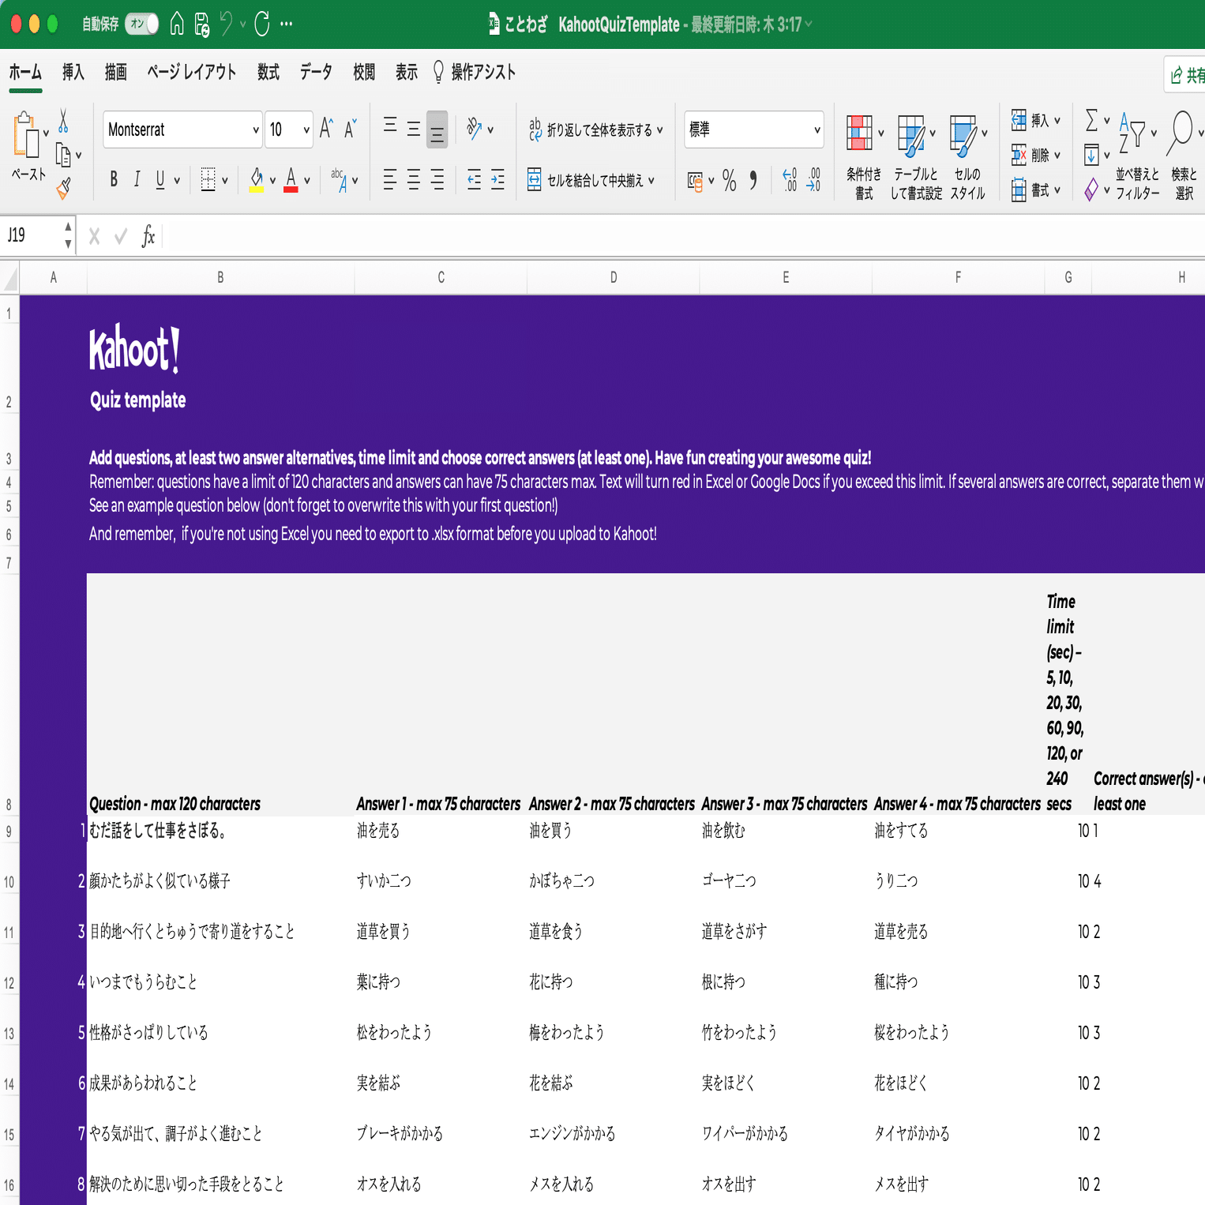
Task: Apply the red font color
Action: tap(291, 180)
